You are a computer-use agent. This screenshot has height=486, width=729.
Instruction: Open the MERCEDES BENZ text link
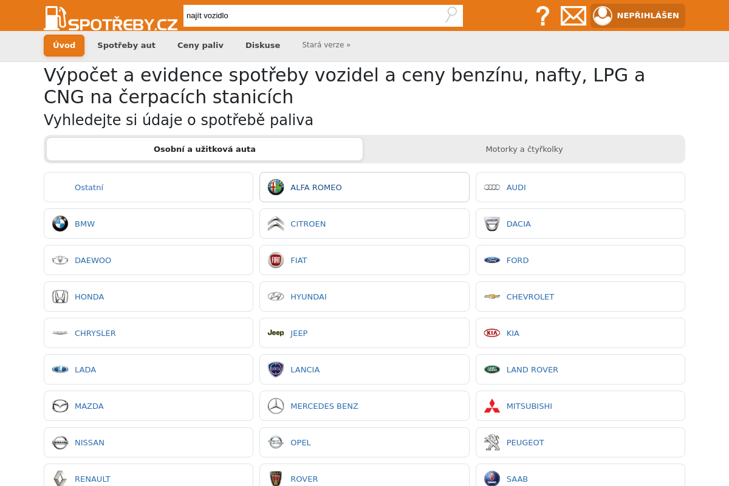(x=324, y=406)
